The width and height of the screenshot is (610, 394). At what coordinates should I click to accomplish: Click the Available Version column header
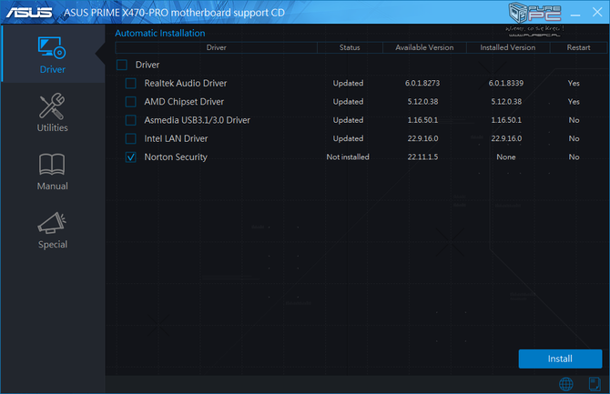[x=424, y=47]
